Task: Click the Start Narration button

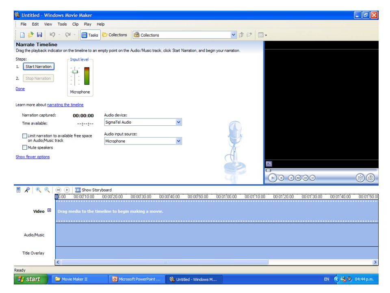Action: click(39, 66)
